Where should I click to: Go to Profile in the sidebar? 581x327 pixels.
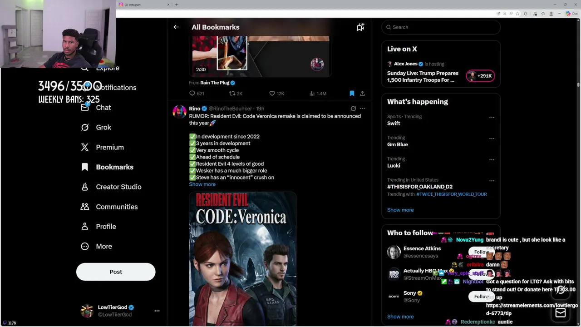[98, 227]
